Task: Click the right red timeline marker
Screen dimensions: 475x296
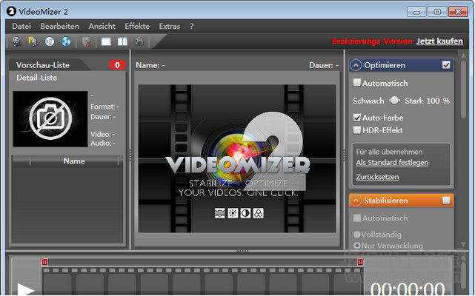Action: point(360,262)
